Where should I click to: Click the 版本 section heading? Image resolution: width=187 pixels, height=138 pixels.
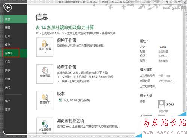click(x=61, y=94)
